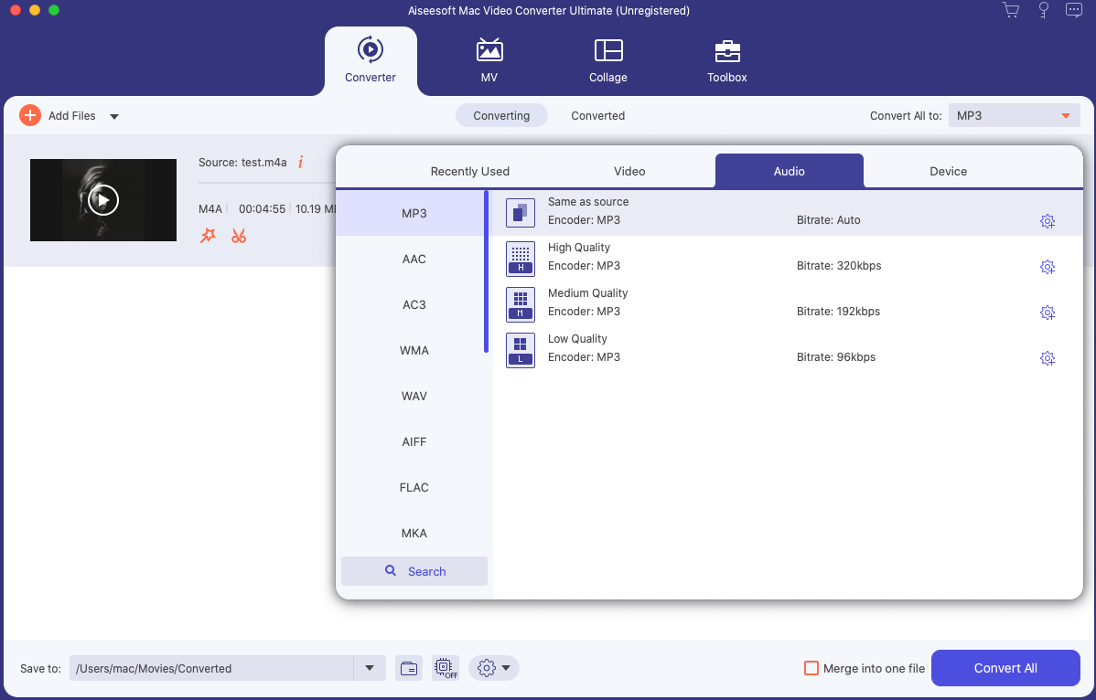Open the Convert All to format dropdown
The image size is (1096, 700).
tap(1015, 115)
